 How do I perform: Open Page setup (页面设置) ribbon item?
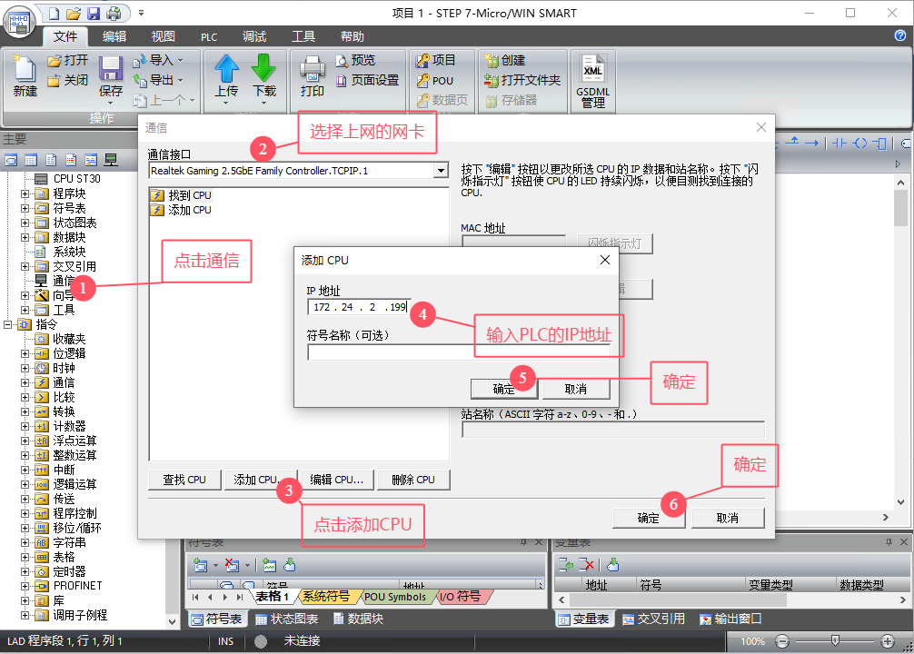tap(367, 80)
